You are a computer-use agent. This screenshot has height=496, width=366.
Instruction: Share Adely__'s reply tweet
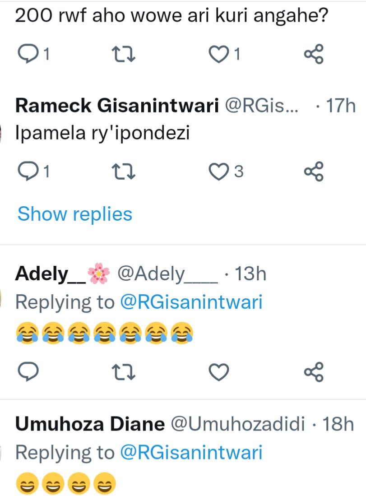[314, 372]
